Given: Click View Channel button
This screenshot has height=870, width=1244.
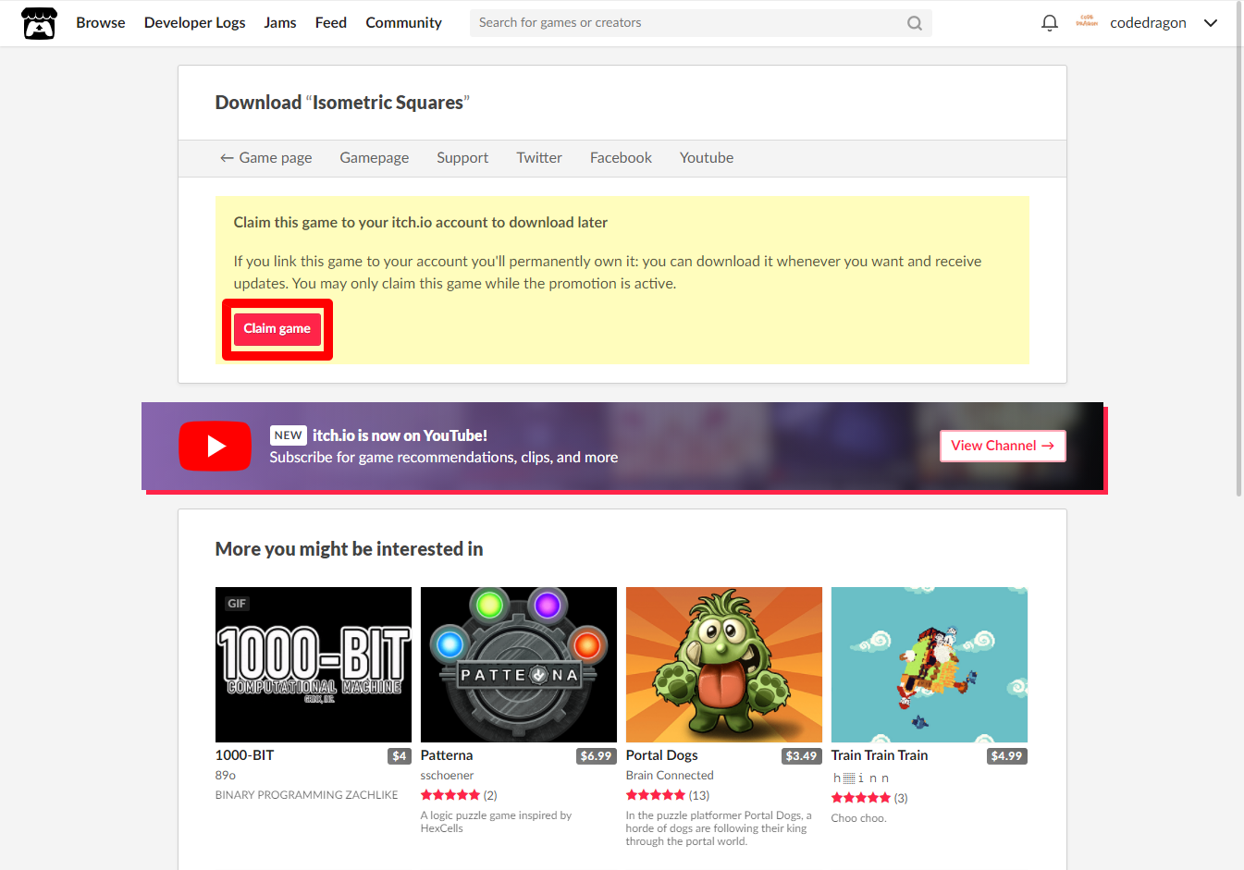Looking at the screenshot, I should pyautogui.click(x=1003, y=446).
